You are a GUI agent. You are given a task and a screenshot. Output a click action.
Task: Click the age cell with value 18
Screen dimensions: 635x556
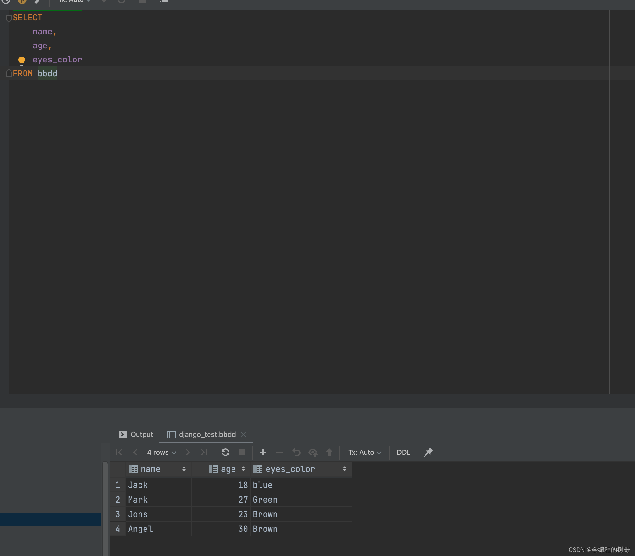coord(221,485)
